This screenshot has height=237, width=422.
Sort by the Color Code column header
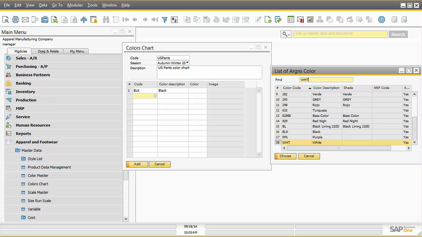click(292, 88)
